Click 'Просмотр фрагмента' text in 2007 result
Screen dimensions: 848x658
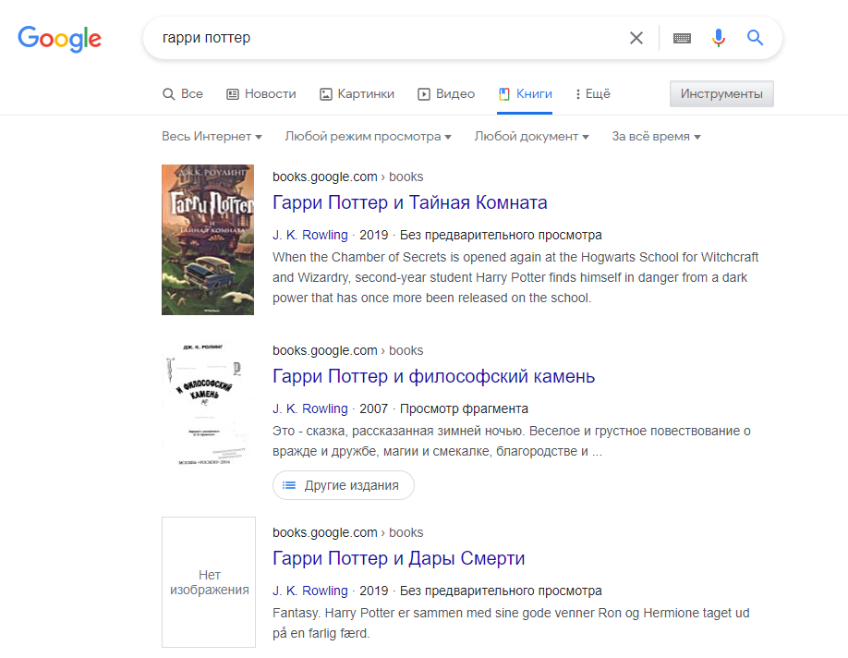pyautogui.click(x=464, y=408)
